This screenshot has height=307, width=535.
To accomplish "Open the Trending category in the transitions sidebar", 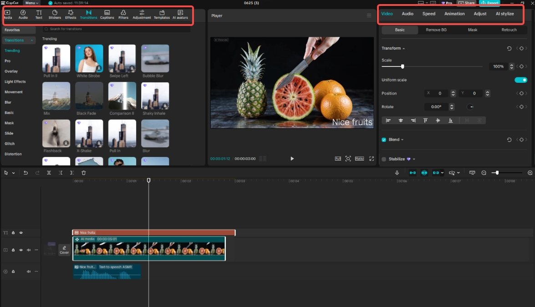I will (x=12, y=50).
